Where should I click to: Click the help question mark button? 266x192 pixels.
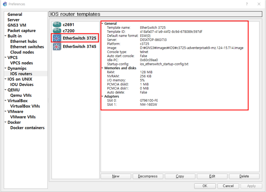246,4
